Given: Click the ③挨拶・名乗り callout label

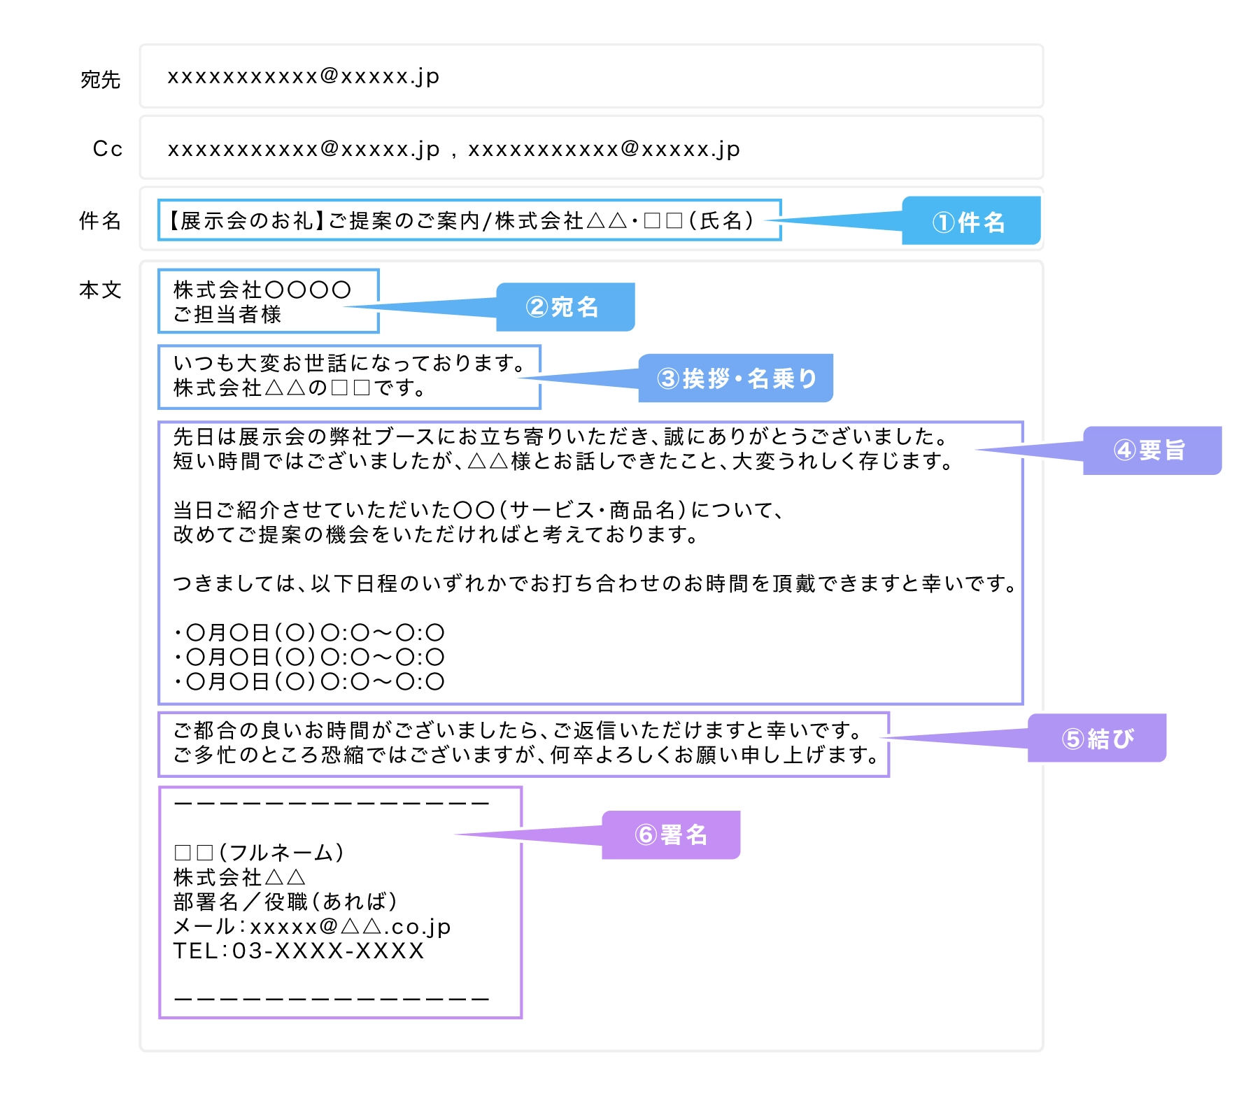Looking at the screenshot, I should coord(736,378).
